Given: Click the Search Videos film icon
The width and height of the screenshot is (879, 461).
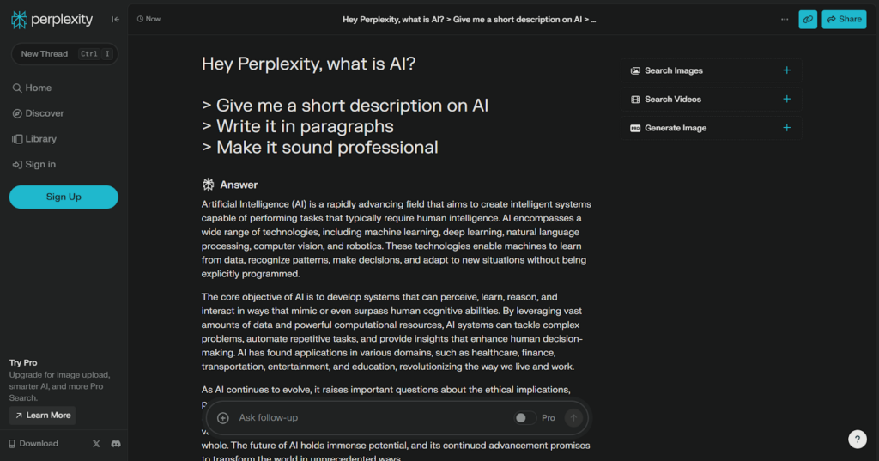Looking at the screenshot, I should (635, 100).
